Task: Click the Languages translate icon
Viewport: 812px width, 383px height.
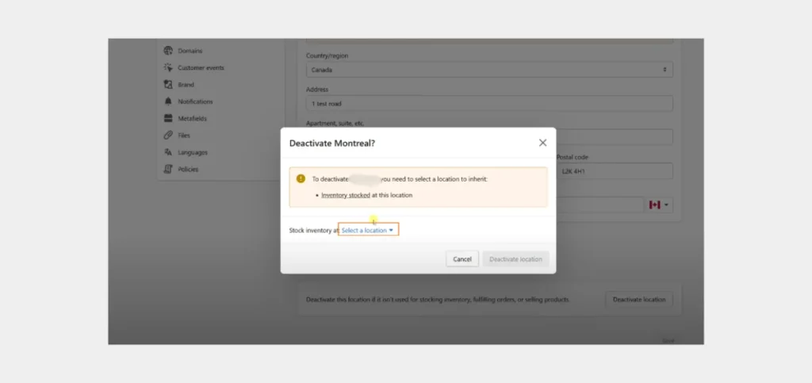Action: (168, 152)
